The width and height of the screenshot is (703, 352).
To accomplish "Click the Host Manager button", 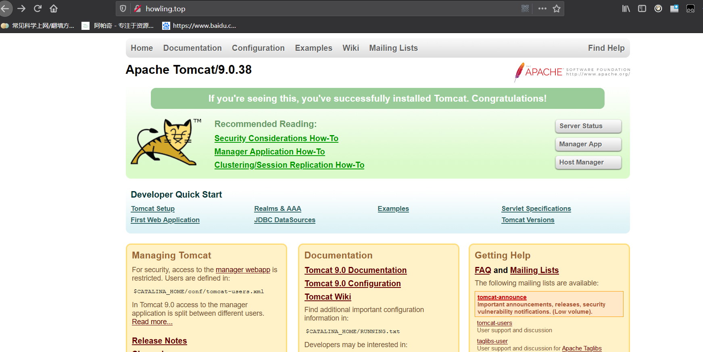I will click(588, 162).
